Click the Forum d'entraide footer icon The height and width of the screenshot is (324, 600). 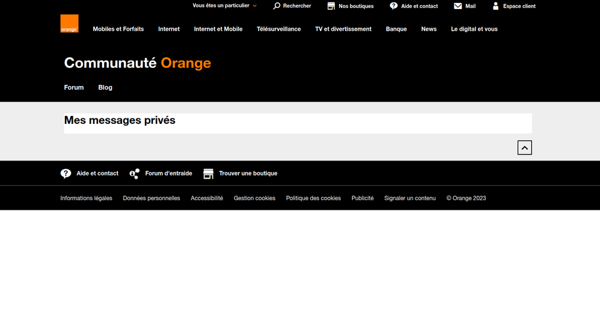click(x=135, y=174)
